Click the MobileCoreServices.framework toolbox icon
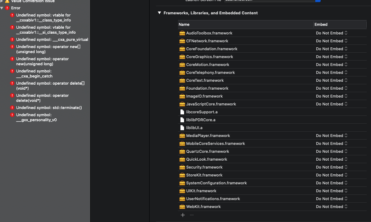 (182, 143)
